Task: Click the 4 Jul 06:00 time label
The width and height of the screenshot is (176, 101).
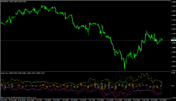Action: point(48,100)
